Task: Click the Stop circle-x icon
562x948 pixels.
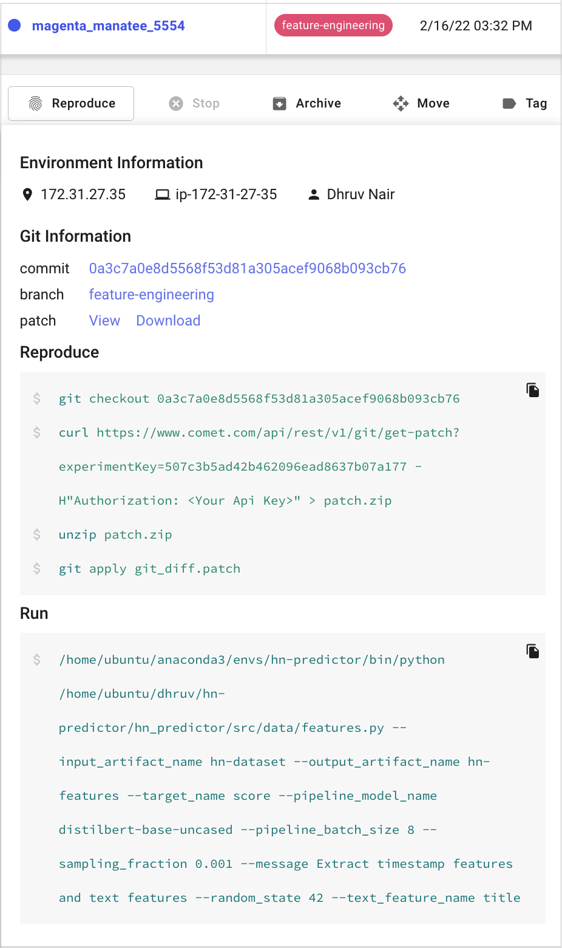Action: 176,104
